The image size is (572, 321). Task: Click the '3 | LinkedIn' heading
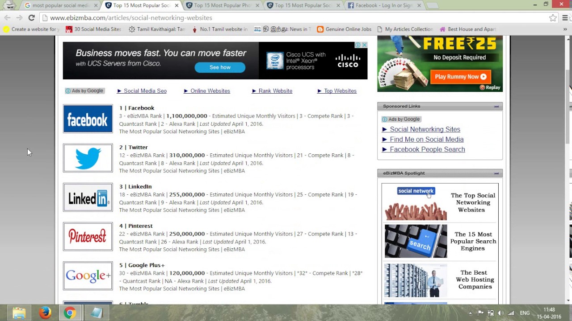[135, 186]
